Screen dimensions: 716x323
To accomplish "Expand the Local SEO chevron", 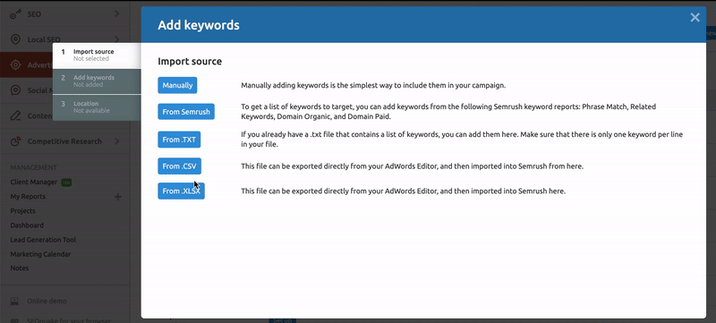I will [x=117, y=39].
